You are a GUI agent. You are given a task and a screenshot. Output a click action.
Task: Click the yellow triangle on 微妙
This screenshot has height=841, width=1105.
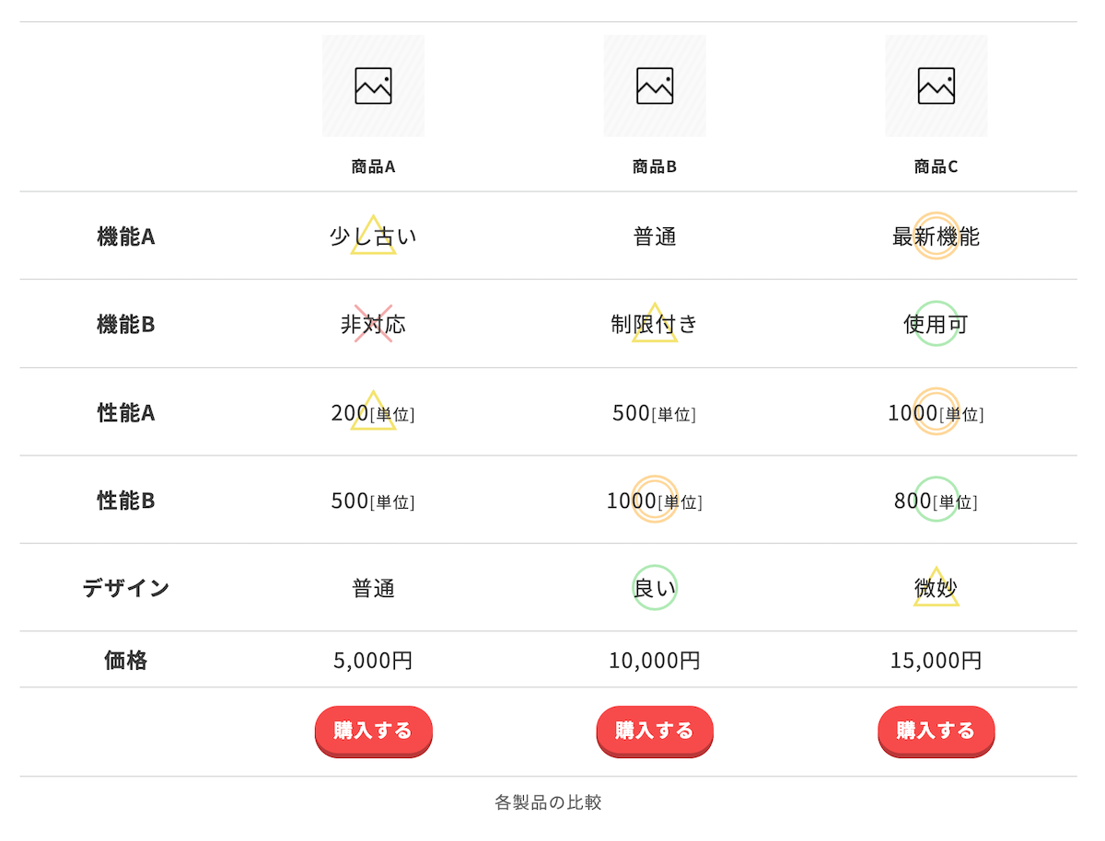point(936,588)
